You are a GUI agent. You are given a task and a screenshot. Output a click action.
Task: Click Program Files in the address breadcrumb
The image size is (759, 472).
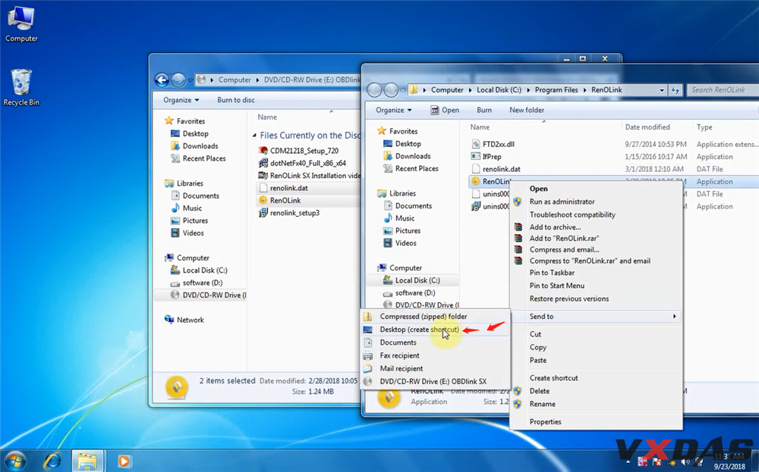click(556, 90)
